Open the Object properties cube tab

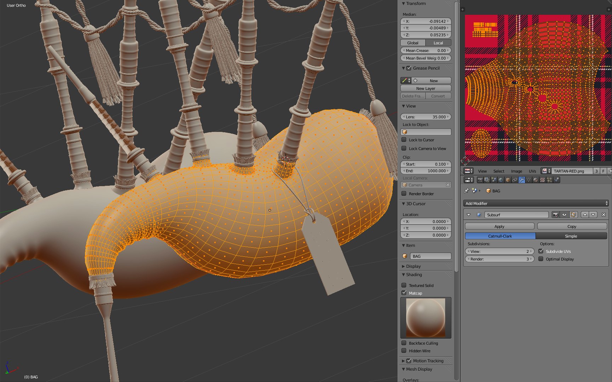tap(508, 180)
